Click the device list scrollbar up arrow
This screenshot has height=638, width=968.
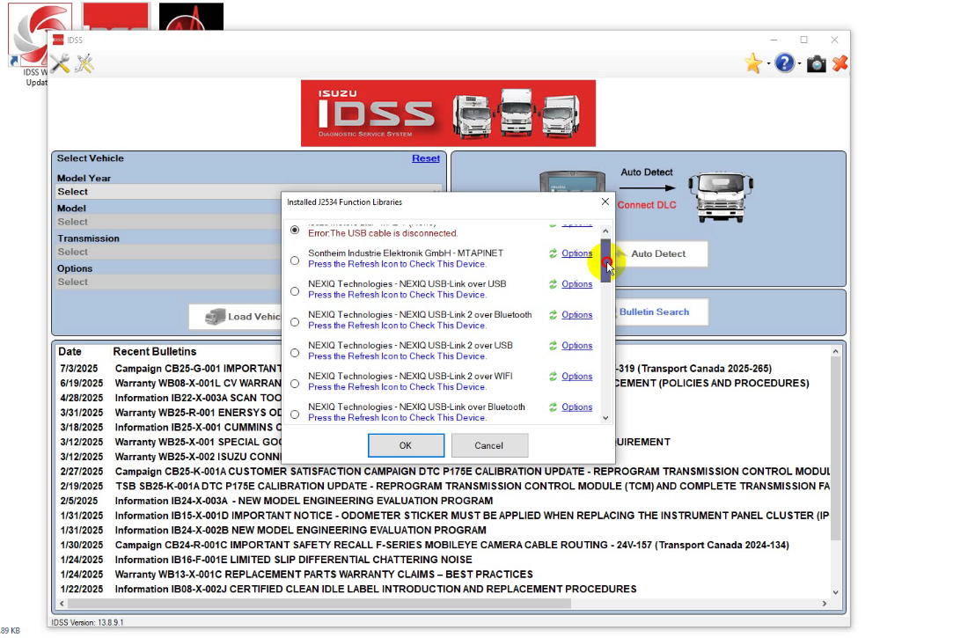[x=605, y=231]
